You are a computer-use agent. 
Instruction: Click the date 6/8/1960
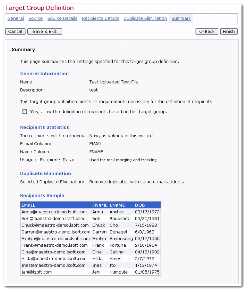[x=145, y=232]
